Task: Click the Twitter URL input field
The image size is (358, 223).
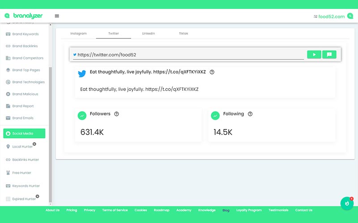Action: coord(188,55)
